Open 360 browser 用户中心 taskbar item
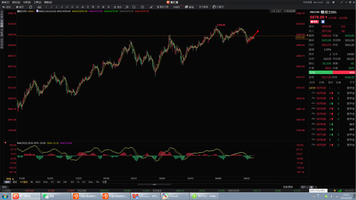 205,196
